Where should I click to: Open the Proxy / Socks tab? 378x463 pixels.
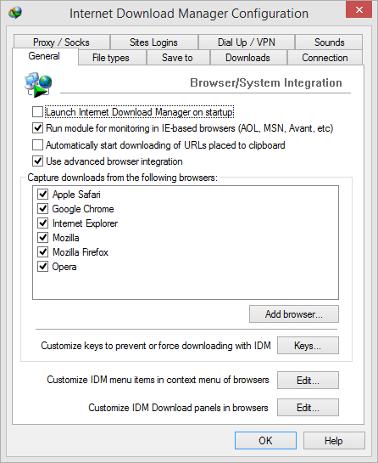click(x=61, y=42)
